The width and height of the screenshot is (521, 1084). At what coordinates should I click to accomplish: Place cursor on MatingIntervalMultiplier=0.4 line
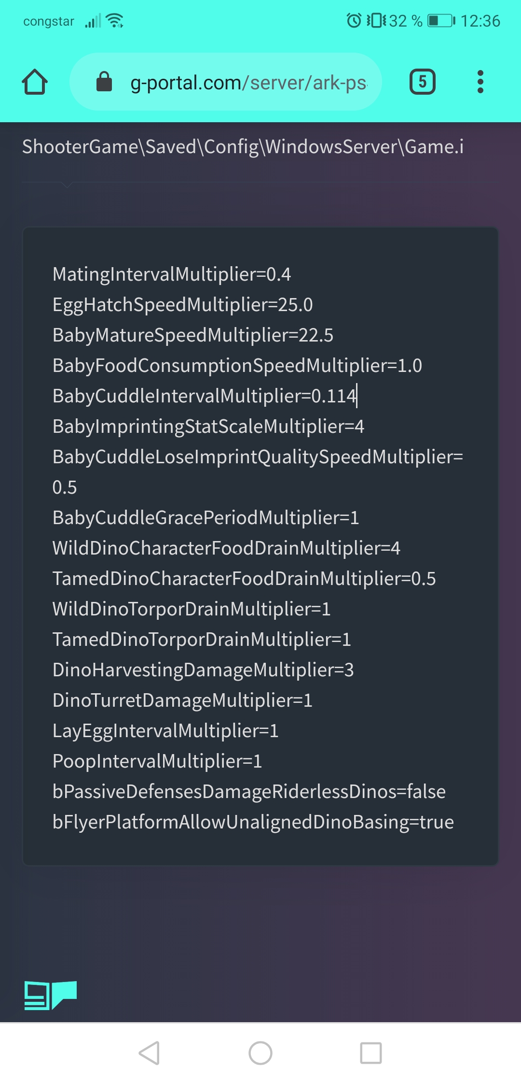point(172,274)
